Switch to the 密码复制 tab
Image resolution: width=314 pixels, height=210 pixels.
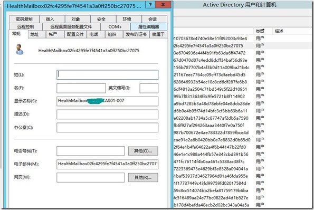(24, 19)
